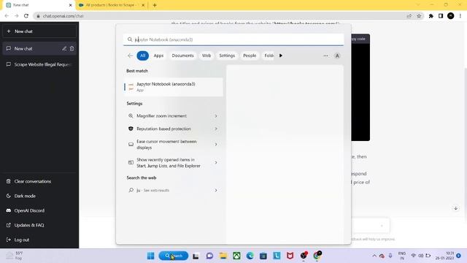Open Chrome extensions puzzle icon
Image resolution: width=467 pixels, height=263 pixels.
coord(431,16)
